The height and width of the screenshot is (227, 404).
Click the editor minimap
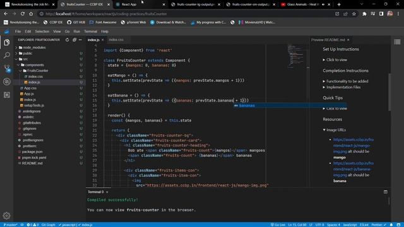(295, 56)
